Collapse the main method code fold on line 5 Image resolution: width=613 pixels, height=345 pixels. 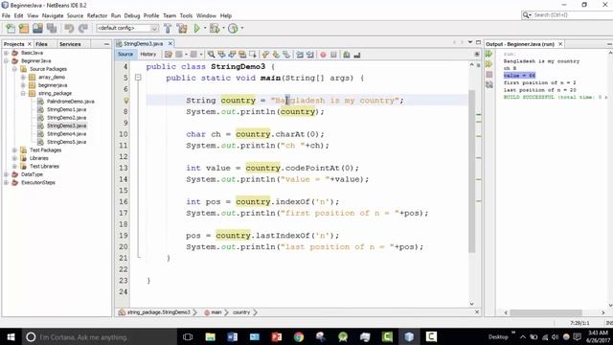[x=138, y=78]
